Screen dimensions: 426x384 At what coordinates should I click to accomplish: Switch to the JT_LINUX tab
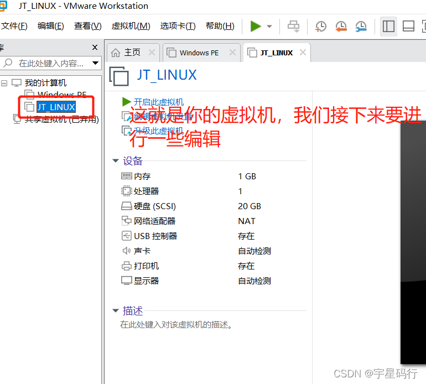277,53
